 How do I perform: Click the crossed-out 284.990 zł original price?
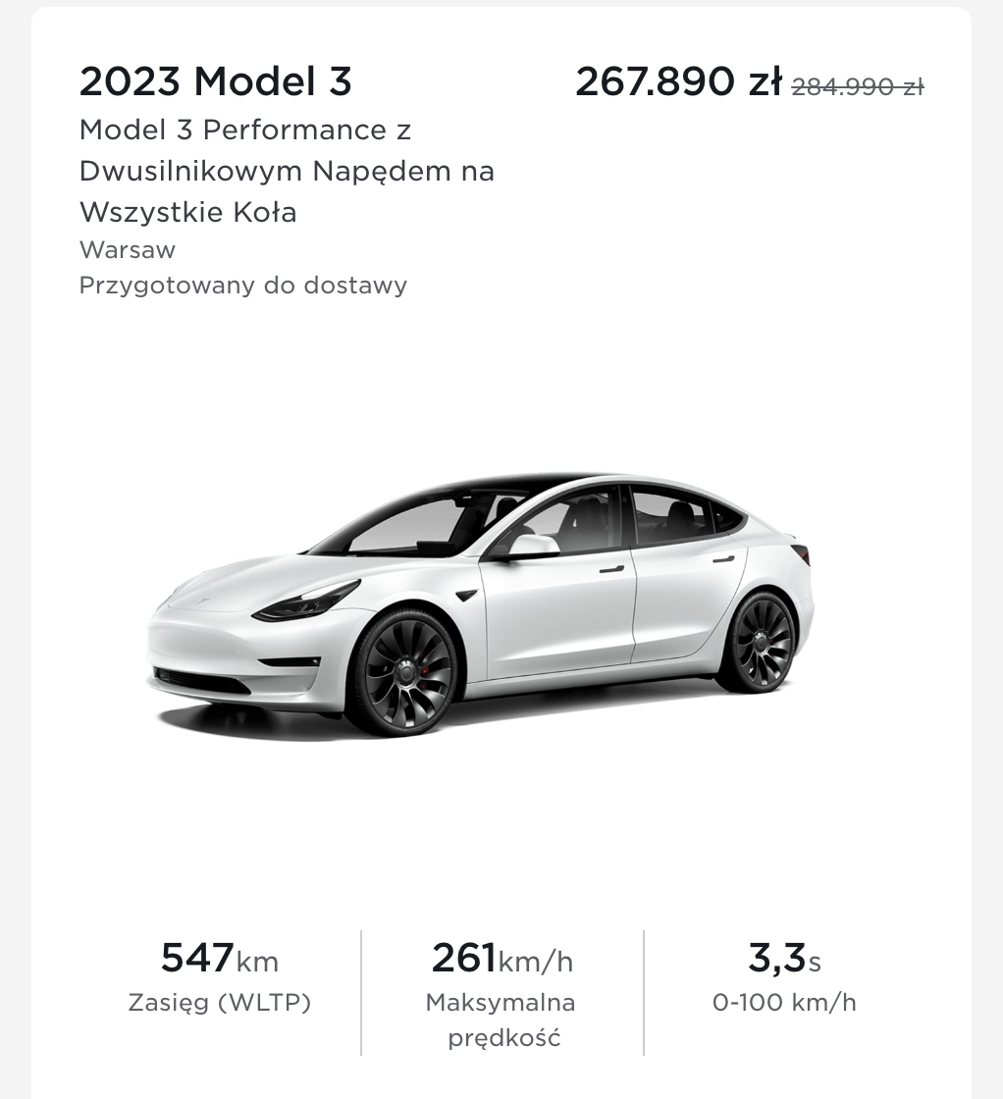pos(858,87)
